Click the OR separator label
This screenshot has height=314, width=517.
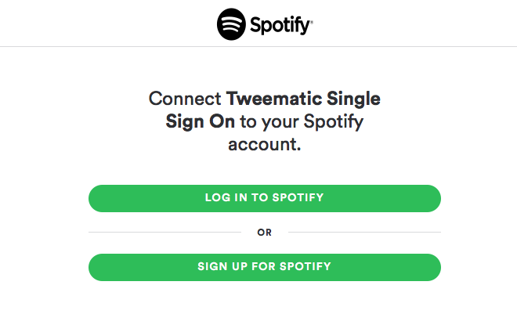coord(265,233)
